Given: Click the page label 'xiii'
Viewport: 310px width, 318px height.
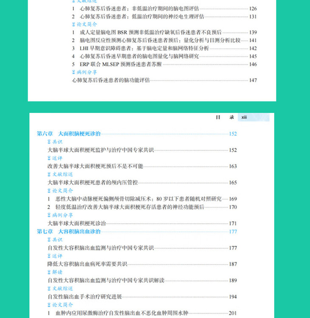Looking at the screenshot, I should point(244,118).
